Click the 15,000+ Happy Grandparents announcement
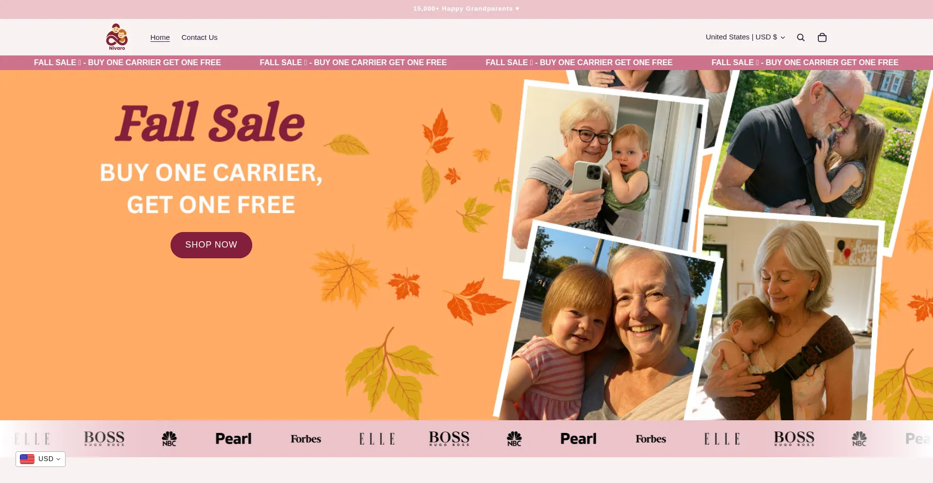933x483 pixels. tap(466, 9)
